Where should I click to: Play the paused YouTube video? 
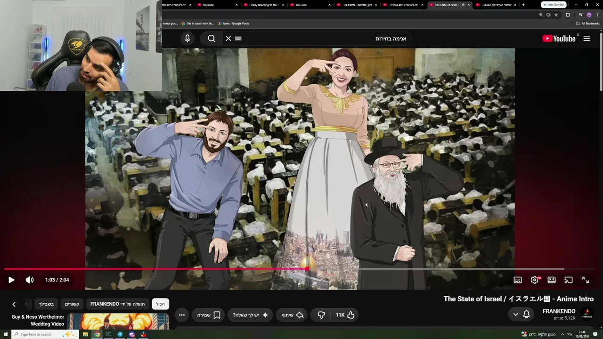click(x=11, y=280)
